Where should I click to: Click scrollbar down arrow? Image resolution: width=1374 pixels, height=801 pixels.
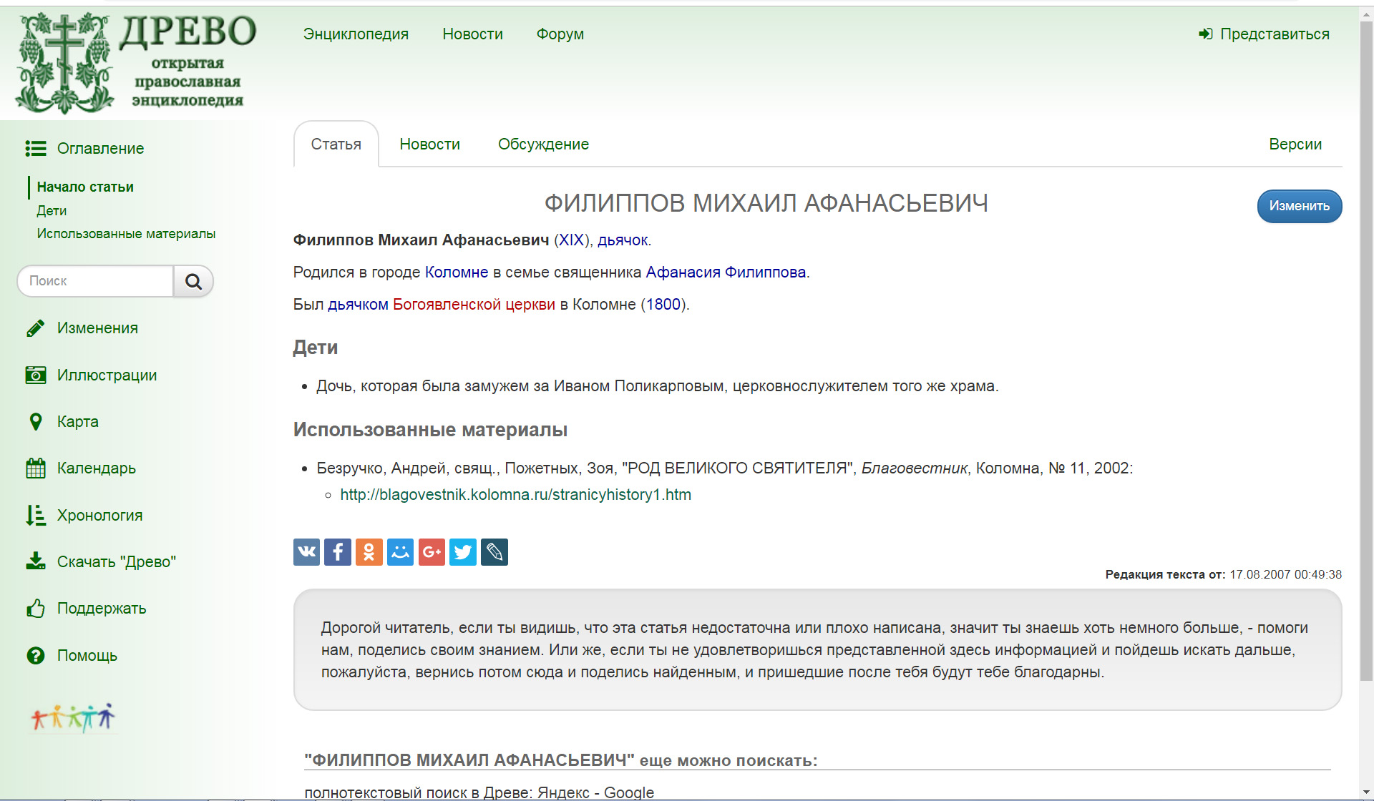click(1366, 792)
